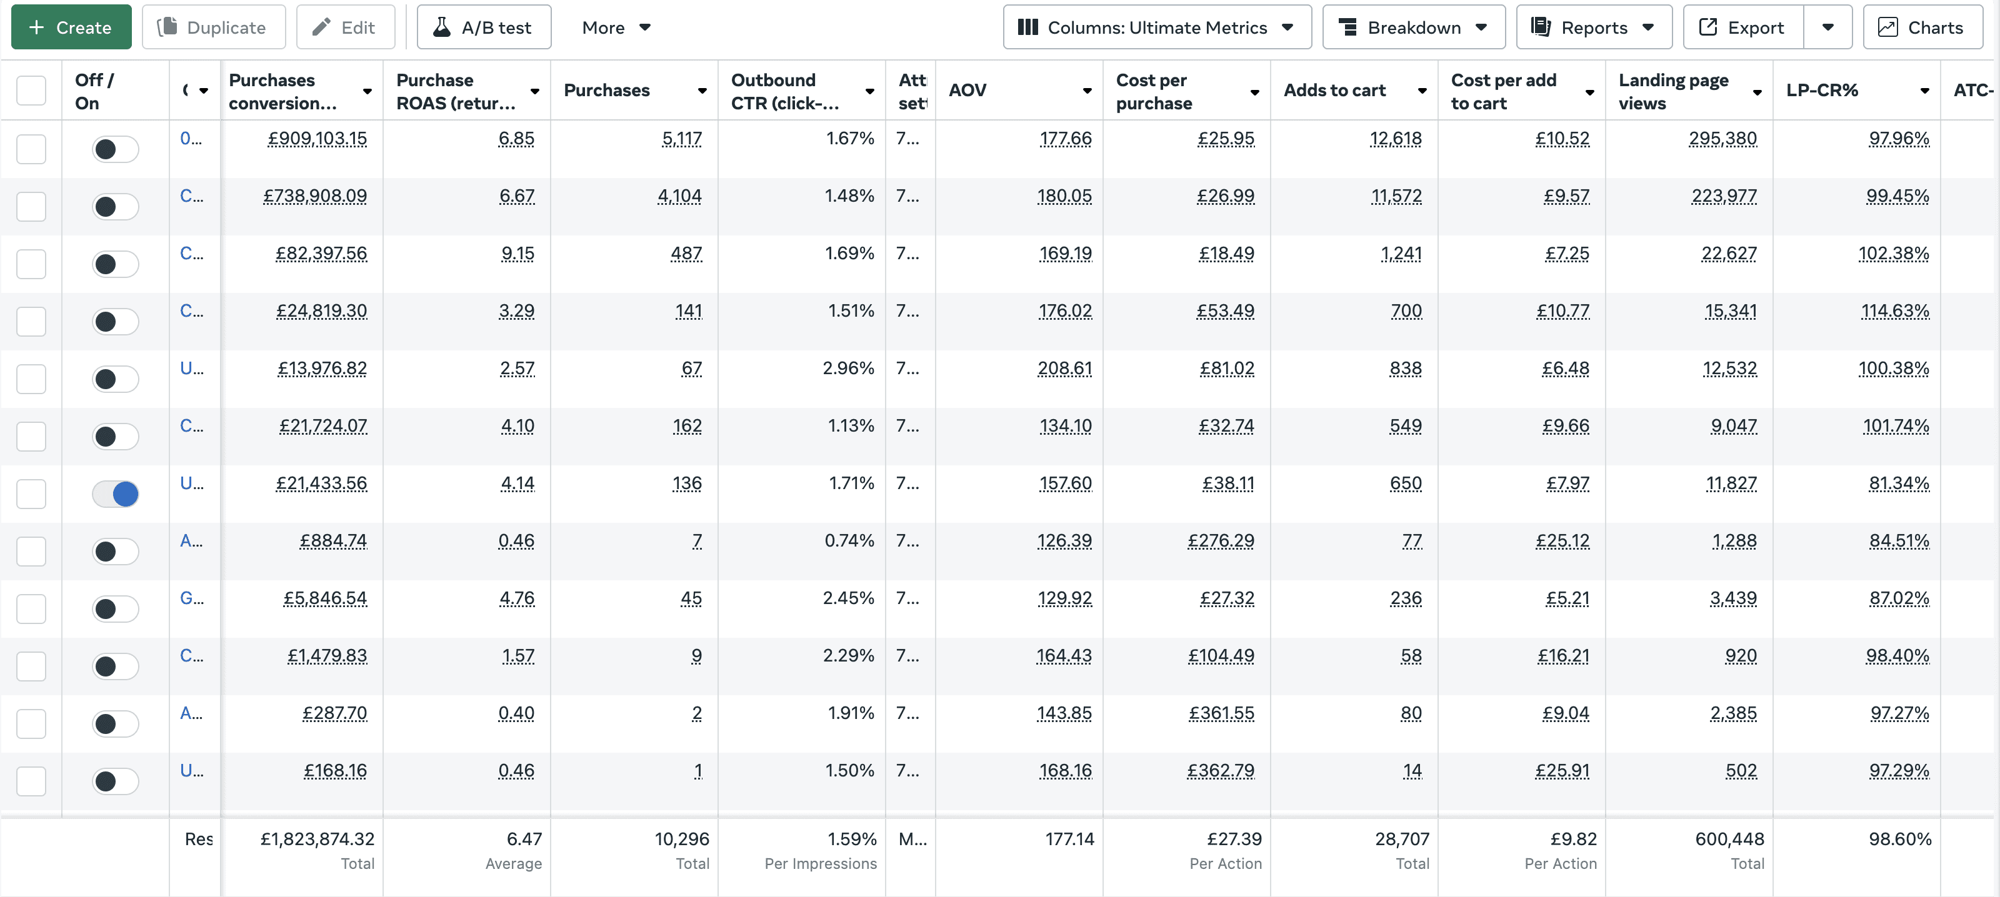Tick checkbox for the £21,724.07 row

[x=31, y=436]
